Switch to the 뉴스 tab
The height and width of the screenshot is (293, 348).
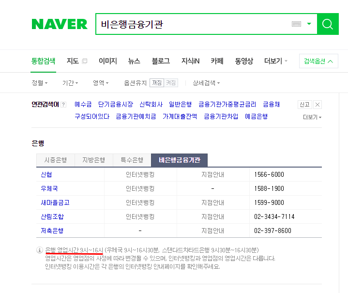point(134,61)
